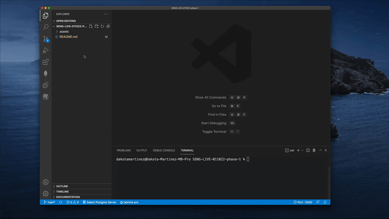Expand the OUTLINE section
The width and height of the screenshot is (389, 219).
pos(62,186)
